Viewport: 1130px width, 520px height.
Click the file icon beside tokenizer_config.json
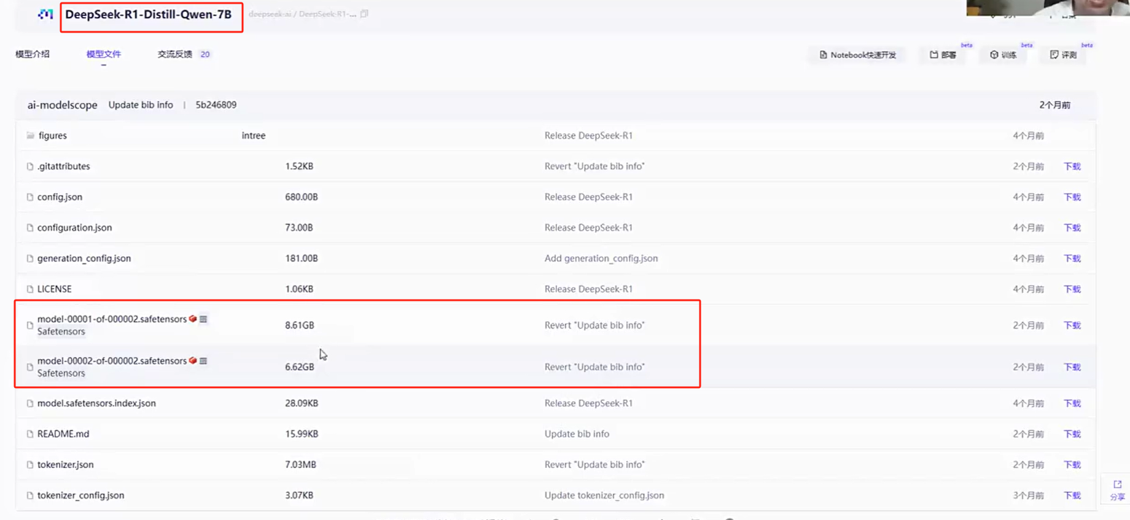click(29, 495)
